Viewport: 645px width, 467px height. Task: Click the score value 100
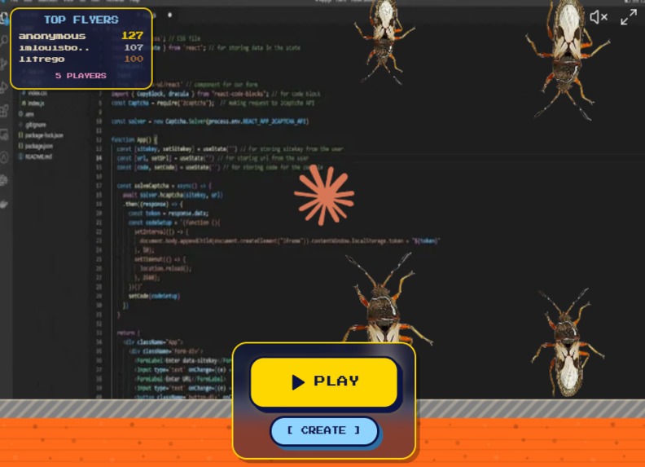pos(134,59)
